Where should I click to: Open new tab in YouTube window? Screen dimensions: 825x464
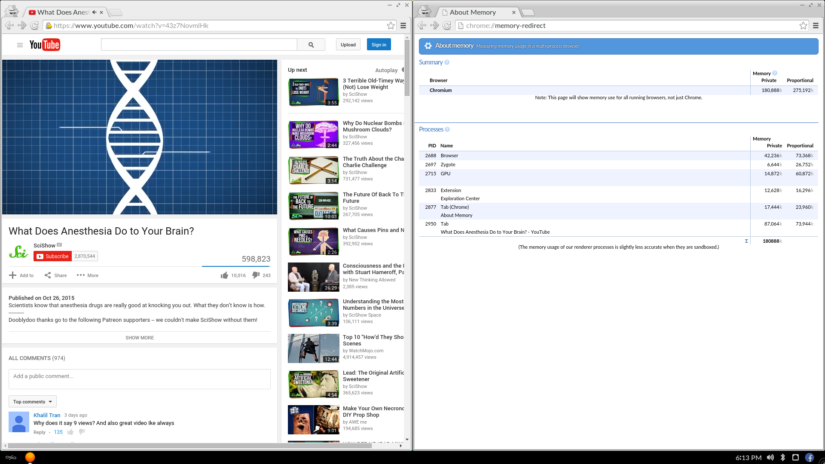pyautogui.click(x=115, y=12)
